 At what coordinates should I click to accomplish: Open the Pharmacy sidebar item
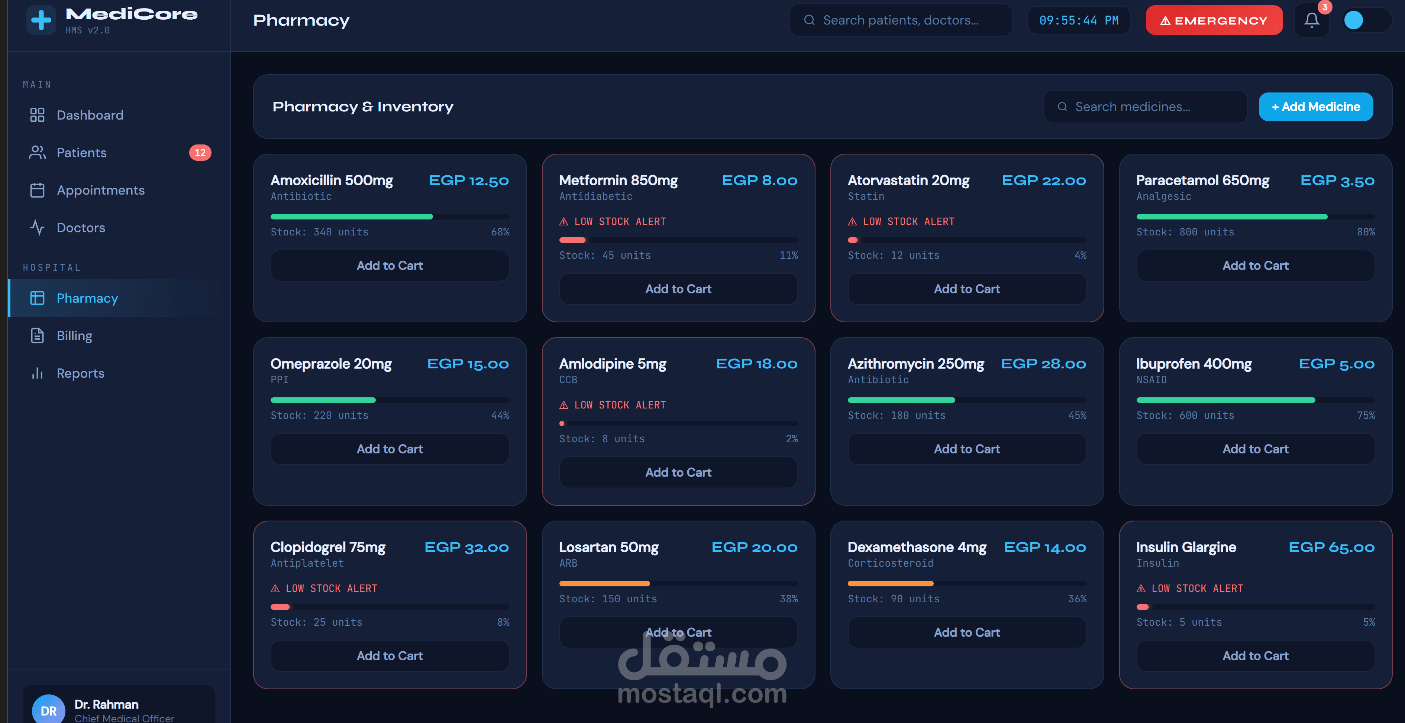pos(87,298)
